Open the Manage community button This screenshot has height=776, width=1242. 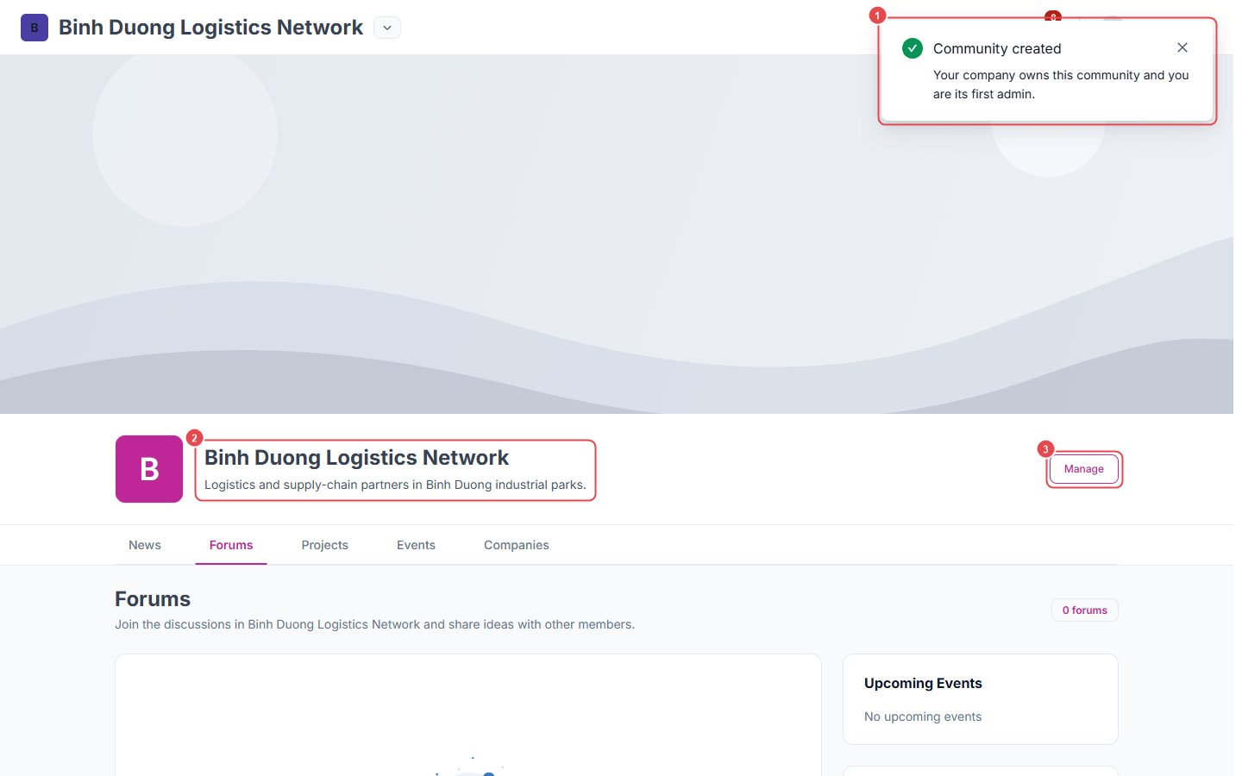point(1084,469)
